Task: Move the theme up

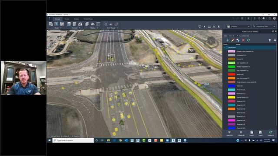Action: tap(270, 40)
